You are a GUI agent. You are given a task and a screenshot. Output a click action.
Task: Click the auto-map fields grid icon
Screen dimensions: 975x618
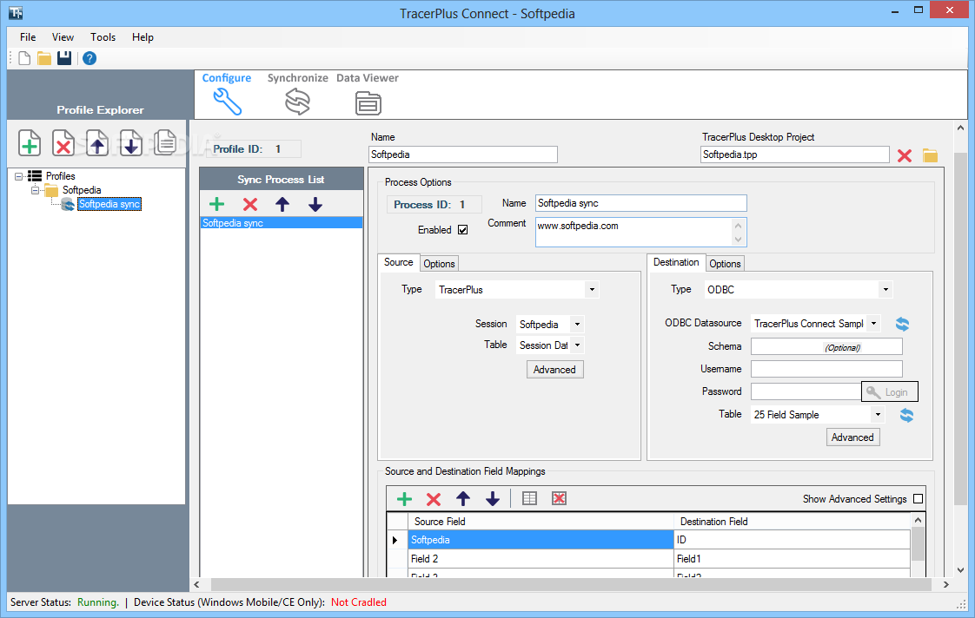coord(529,498)
